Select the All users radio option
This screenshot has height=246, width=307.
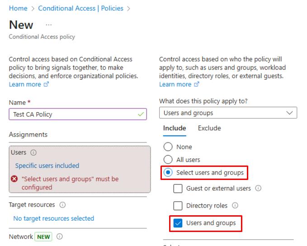click(168, 160)
